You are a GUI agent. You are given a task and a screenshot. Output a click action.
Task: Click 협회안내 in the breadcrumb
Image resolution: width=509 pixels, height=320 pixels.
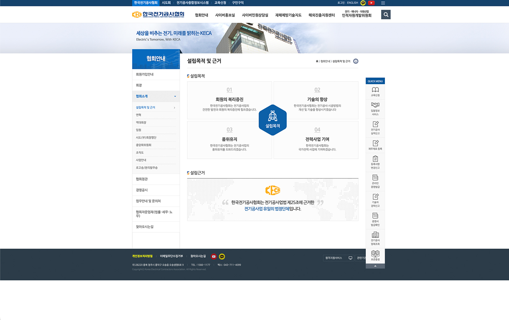point(325,61)
